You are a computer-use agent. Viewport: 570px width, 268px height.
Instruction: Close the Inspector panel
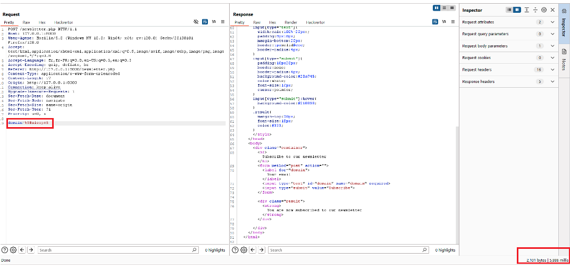click(x=552, y=10)
